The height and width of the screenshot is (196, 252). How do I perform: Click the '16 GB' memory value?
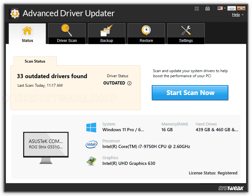click(x=167, y=130)
